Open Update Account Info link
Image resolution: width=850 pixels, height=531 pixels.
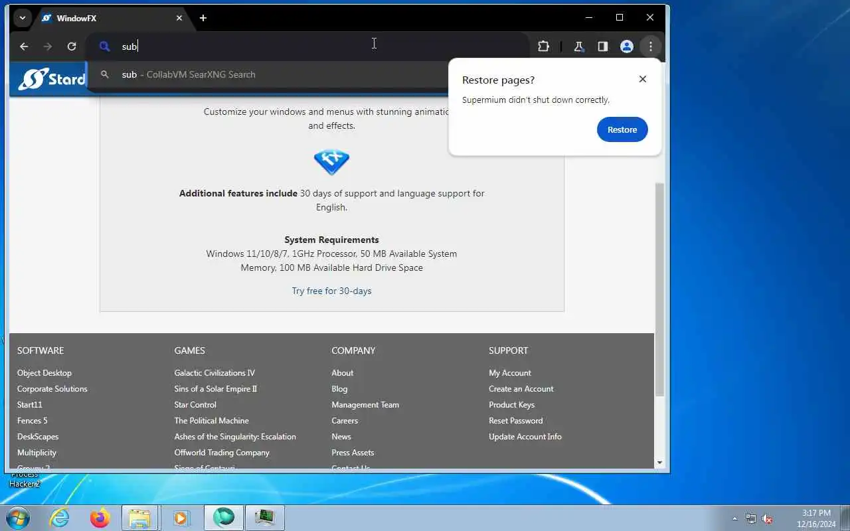pos(525,437)
